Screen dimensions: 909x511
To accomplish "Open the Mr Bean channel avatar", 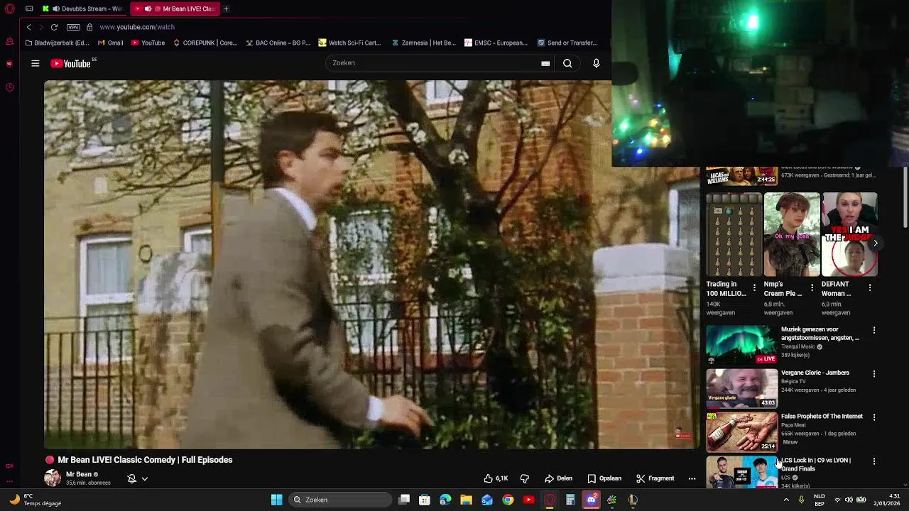I will click(x=53, y=478).
